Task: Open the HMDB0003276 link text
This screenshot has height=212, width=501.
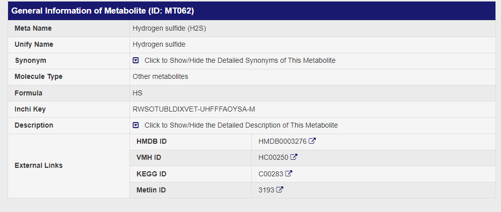Action: (282, 141)
